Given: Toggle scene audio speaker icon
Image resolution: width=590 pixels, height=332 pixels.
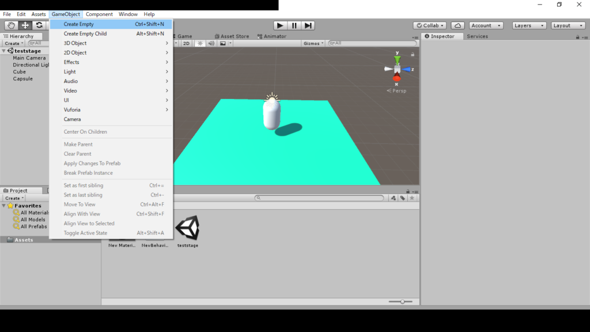Looking at the screenshot, I should [x=211, y=43].
